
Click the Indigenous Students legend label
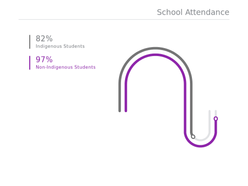click(60, 46)
